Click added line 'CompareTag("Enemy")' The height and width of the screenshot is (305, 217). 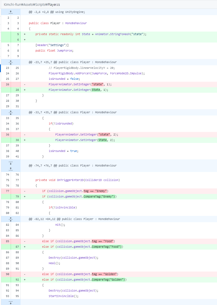pyautogui.click(x=79, y=196)
